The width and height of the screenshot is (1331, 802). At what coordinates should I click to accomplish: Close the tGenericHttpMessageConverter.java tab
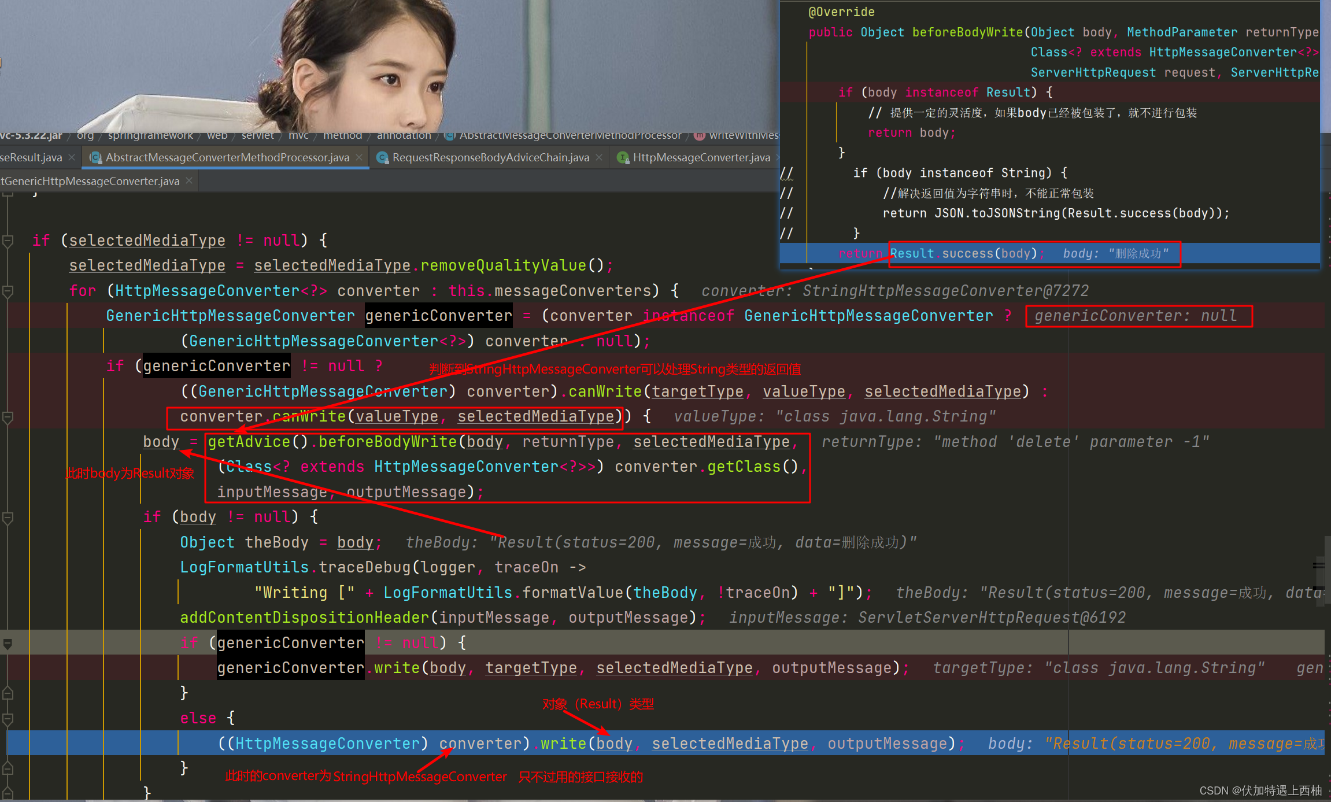point(189,181)
